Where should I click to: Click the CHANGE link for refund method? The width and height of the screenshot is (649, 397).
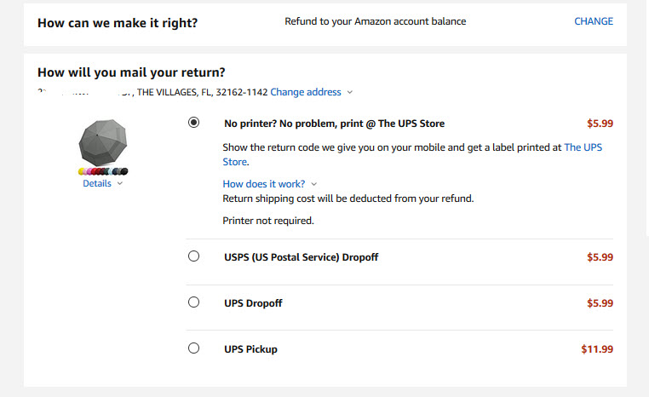[593, 21]
